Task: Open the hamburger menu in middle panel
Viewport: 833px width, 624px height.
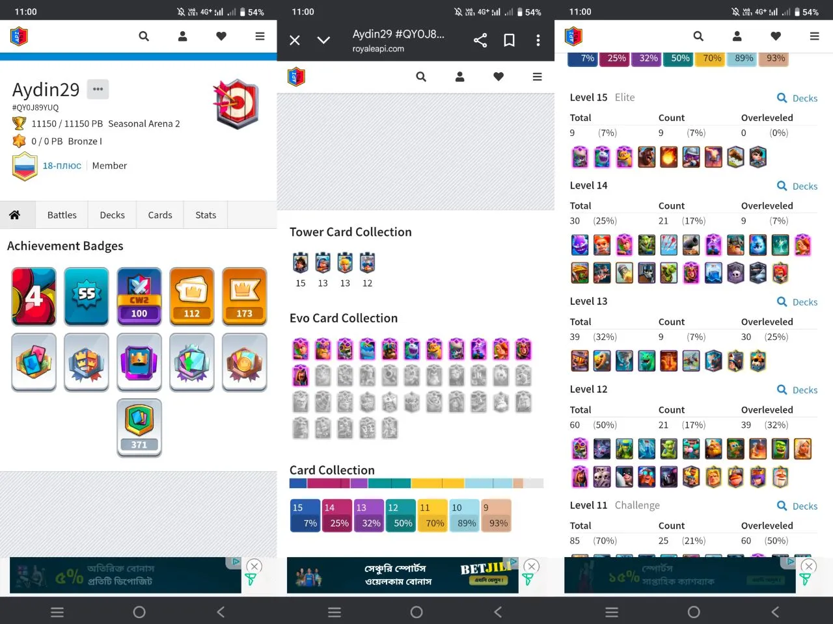Action: (537, 77)
